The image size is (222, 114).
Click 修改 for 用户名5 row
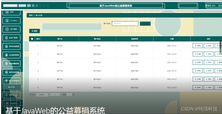pos(209,79)
